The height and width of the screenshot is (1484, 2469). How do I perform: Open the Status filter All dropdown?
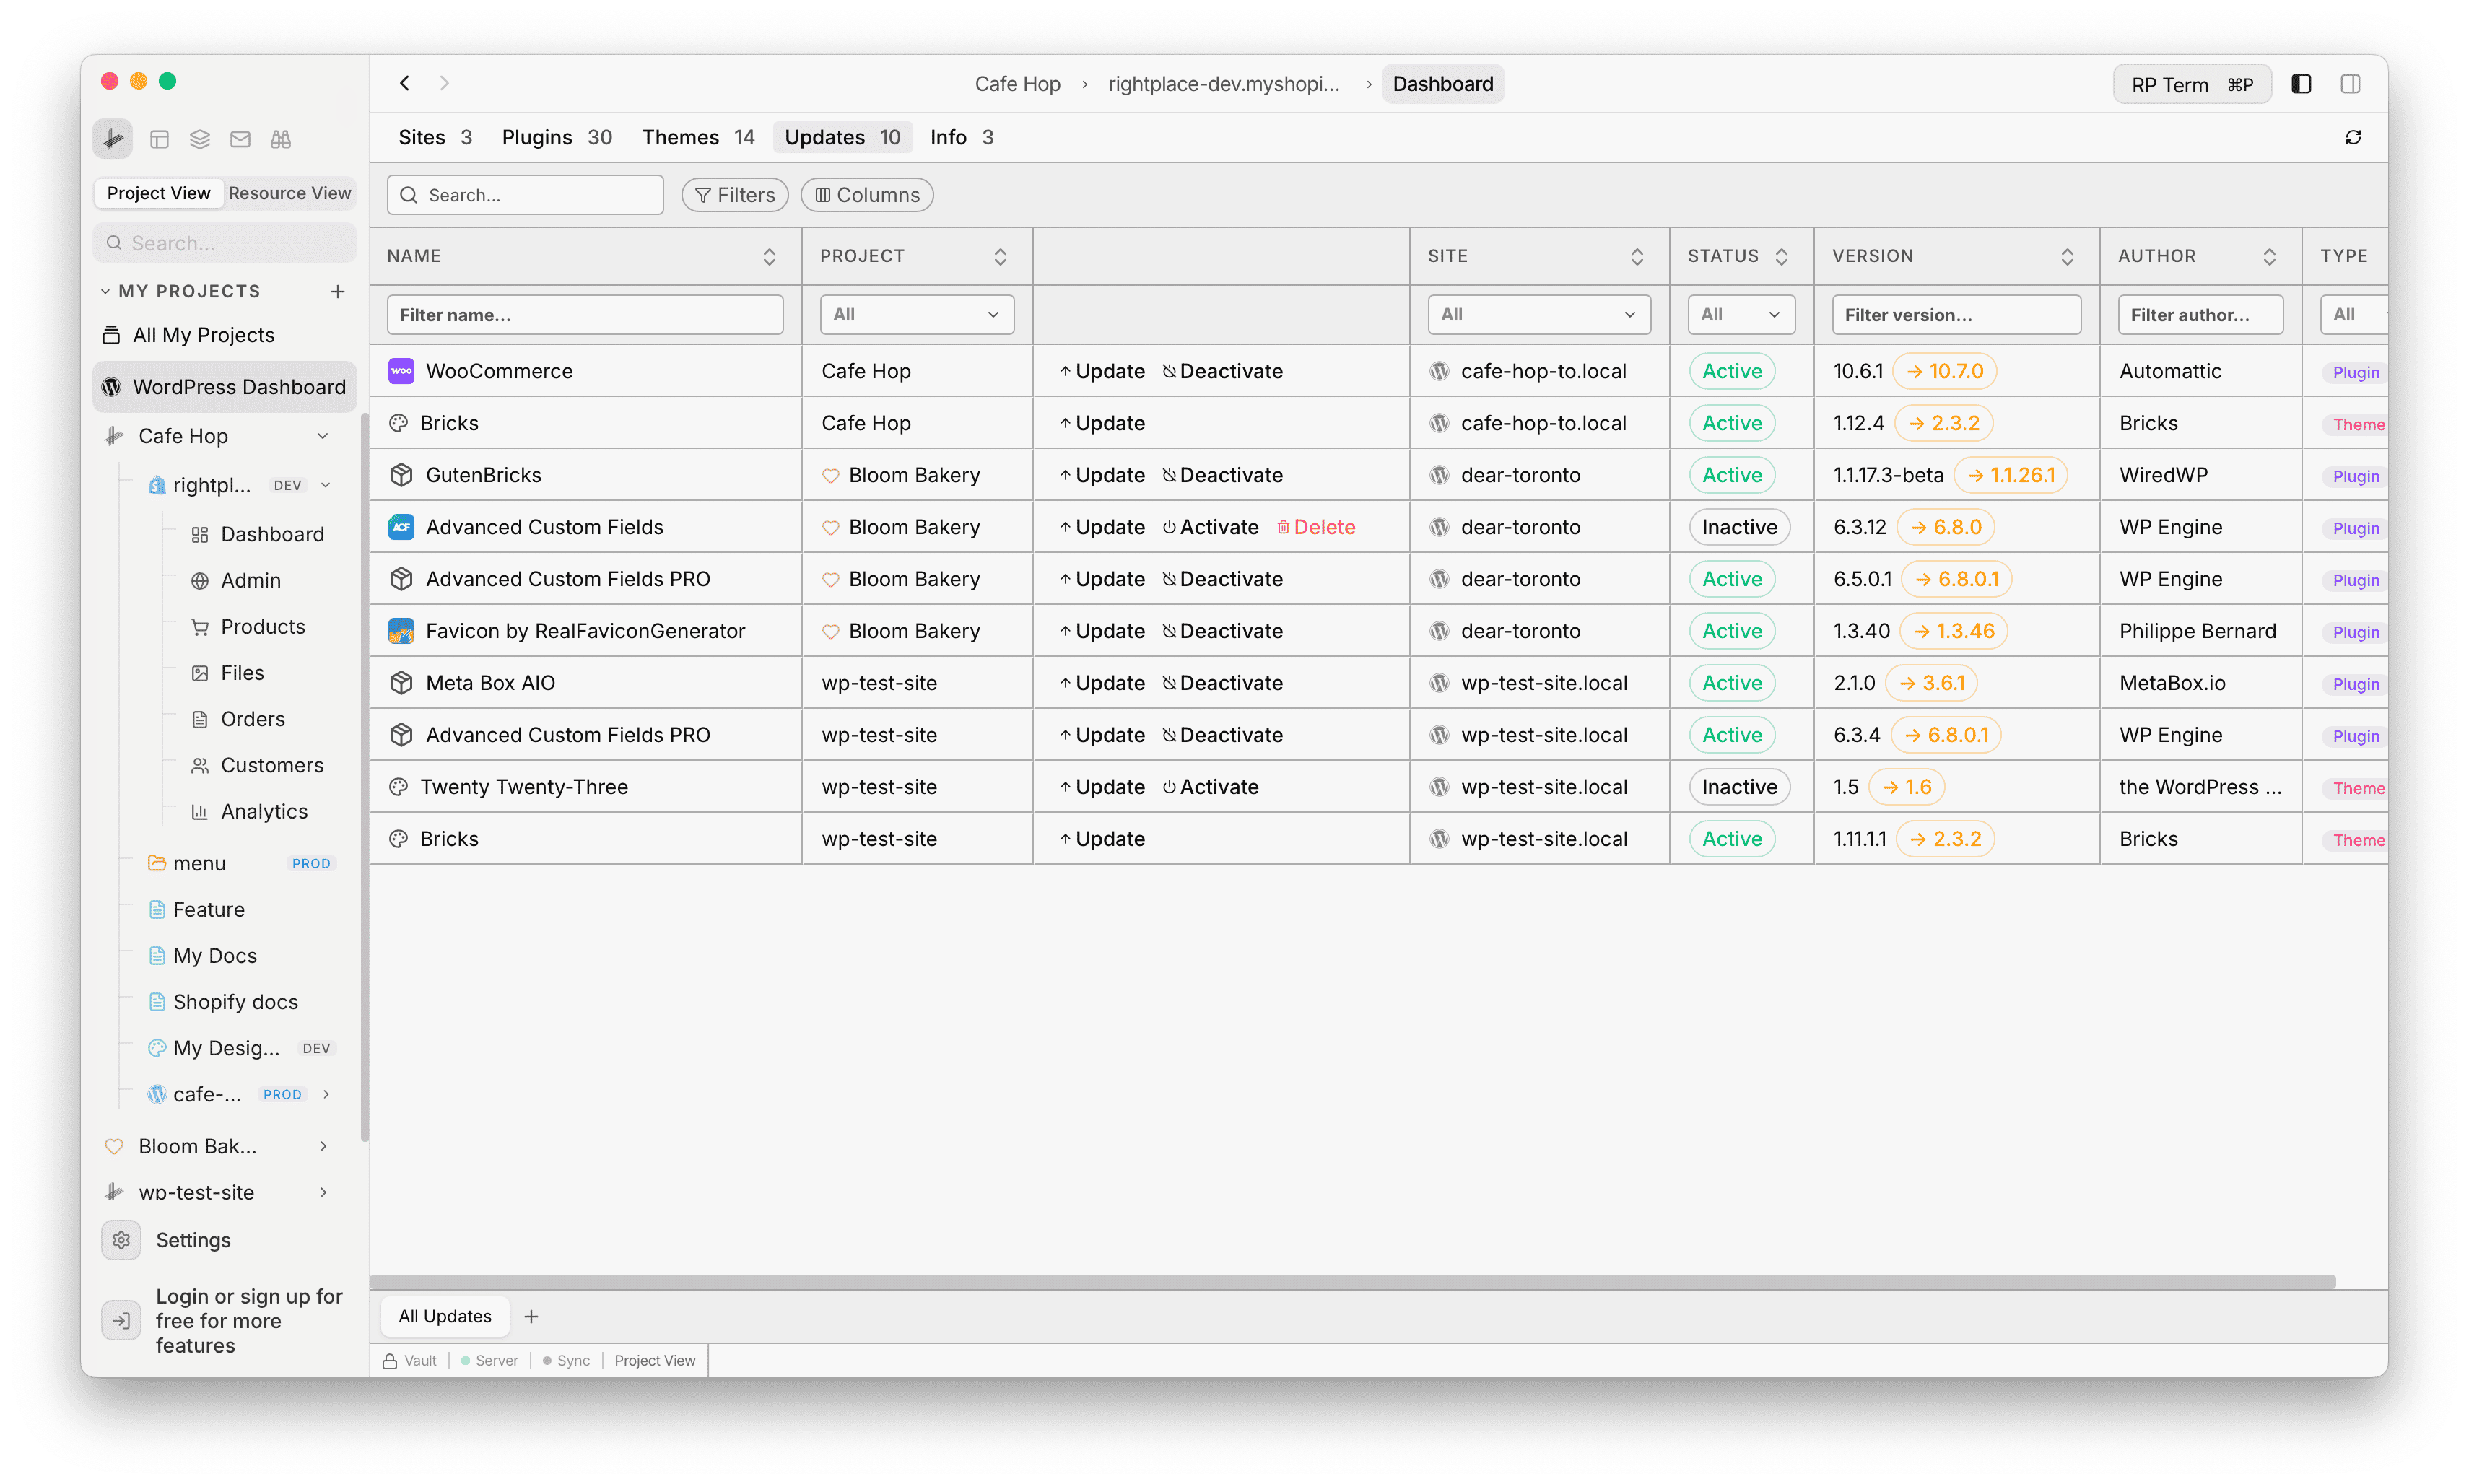[1740, 314]
